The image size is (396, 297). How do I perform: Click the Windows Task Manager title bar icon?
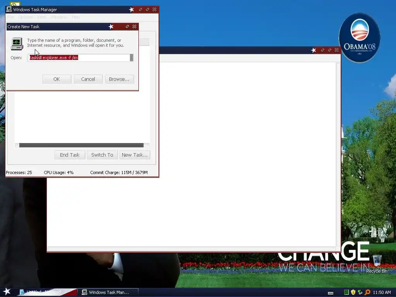coord(9,9)
